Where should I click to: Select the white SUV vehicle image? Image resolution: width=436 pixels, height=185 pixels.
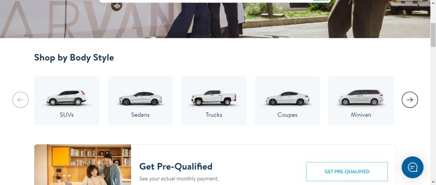coord(66,97)
